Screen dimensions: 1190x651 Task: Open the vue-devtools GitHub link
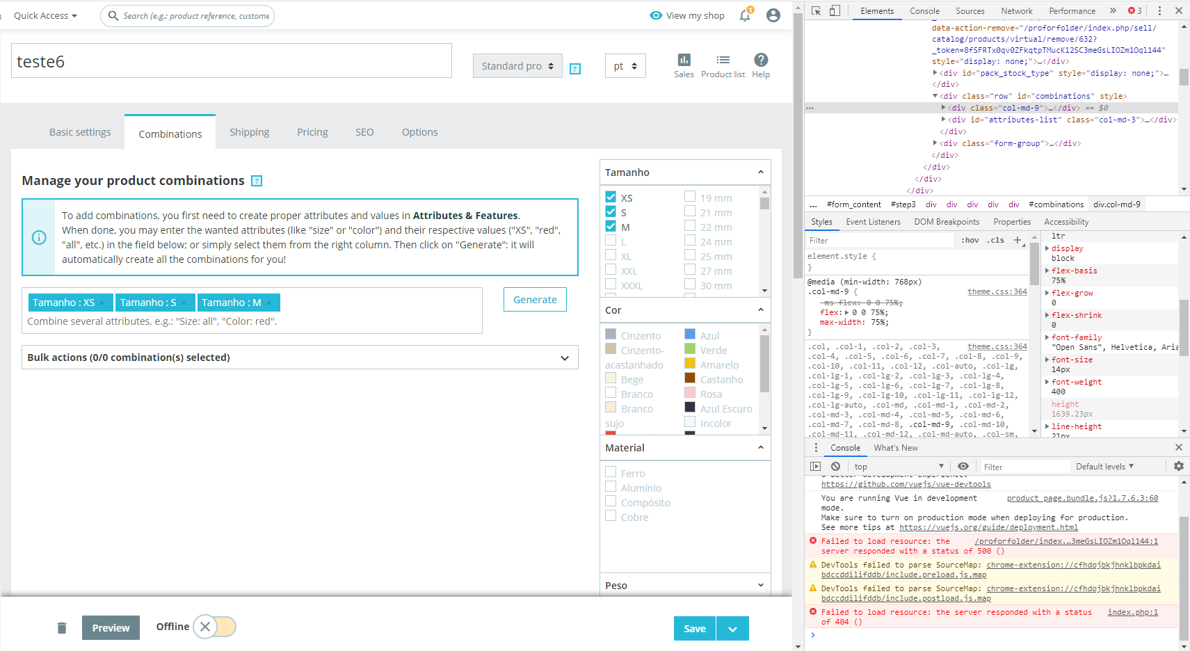[x=906, y=484]
